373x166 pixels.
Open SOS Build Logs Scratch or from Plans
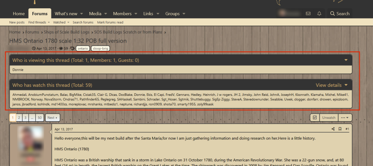pyautogui.click(x=128, y=32)
